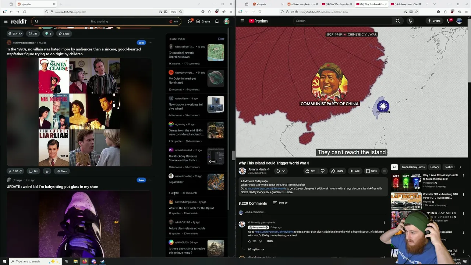Viewport: 471px width, 265px height.
Task: Upvote the 5.6K stepfather post
Action: [10, 171]
